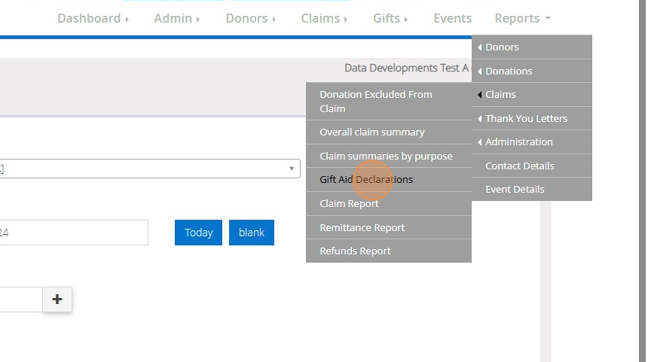The width and height of the screenshot is (648, 362).
Task: Open the Admin menu
Action: point(176,18)
